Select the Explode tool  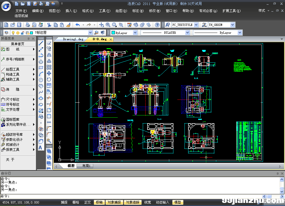(49, 140)
